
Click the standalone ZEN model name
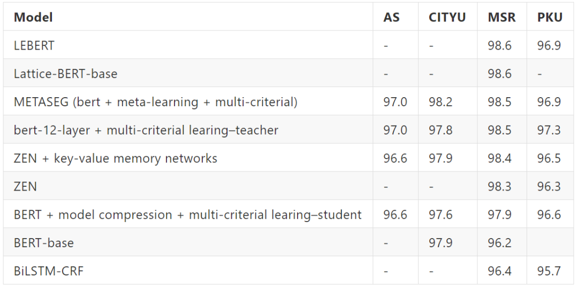coord(25,186)
